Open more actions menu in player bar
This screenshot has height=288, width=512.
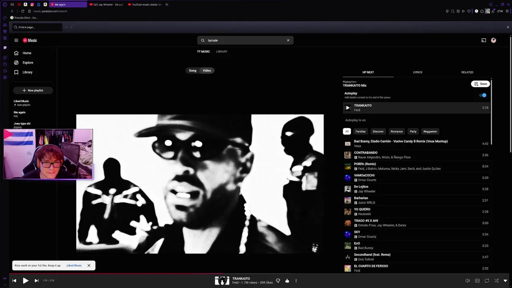click(x=296, y=281)
